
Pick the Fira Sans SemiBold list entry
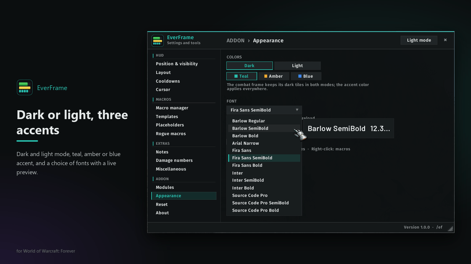(264, 158)
